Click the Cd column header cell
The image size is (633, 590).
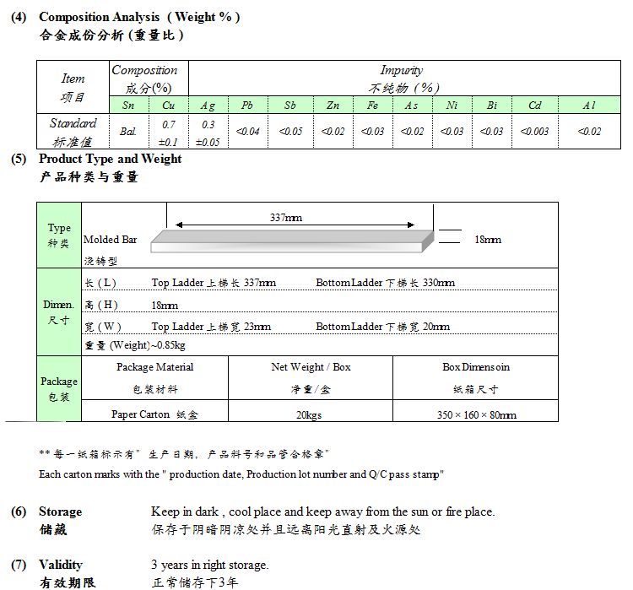pos(534,106)
